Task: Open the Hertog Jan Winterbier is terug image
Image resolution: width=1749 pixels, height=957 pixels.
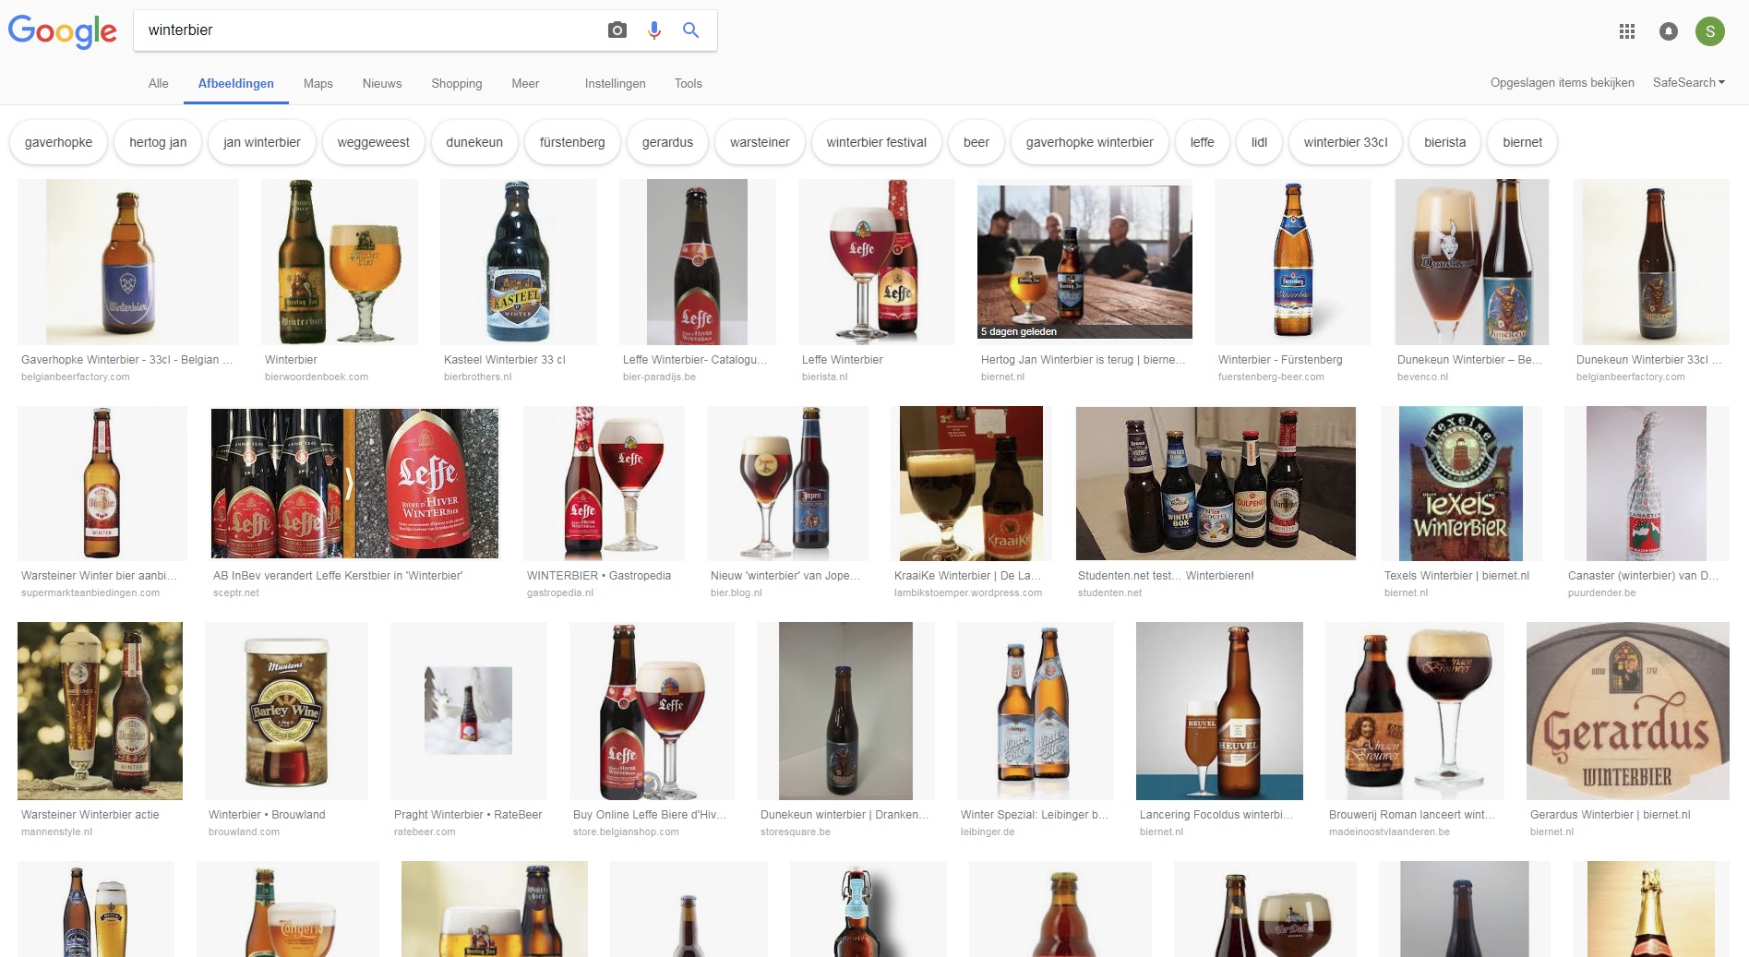Action: [x=1084, y=262]
